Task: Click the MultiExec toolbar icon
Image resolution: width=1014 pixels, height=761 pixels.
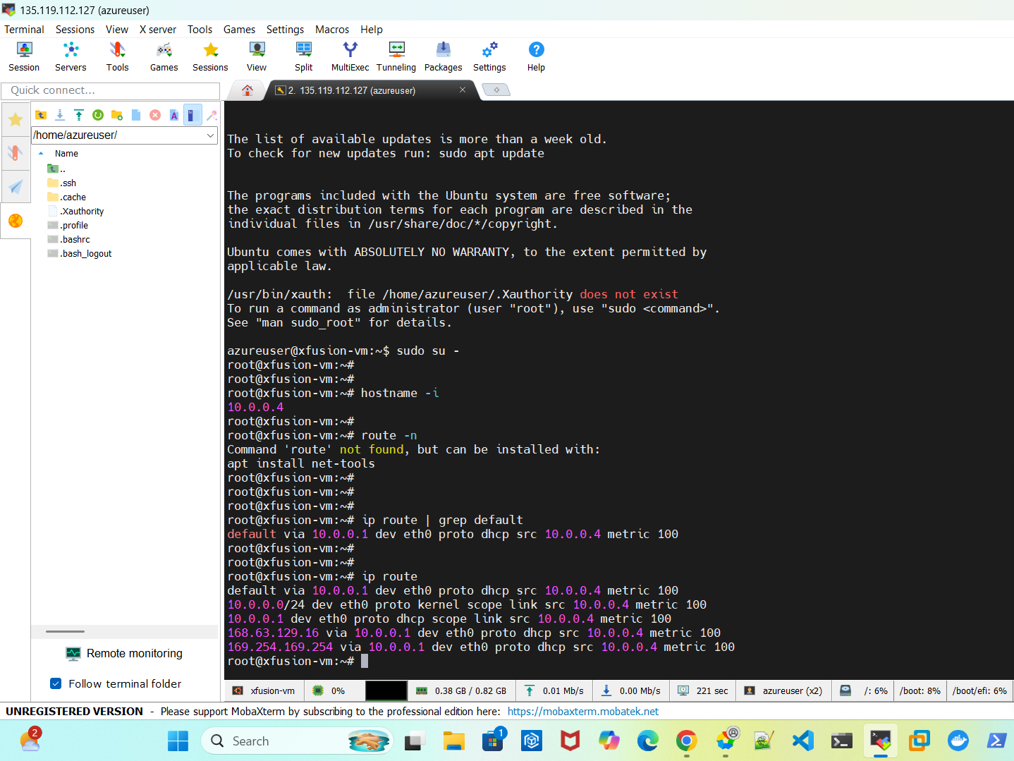Action: click(x=350, y=56)
